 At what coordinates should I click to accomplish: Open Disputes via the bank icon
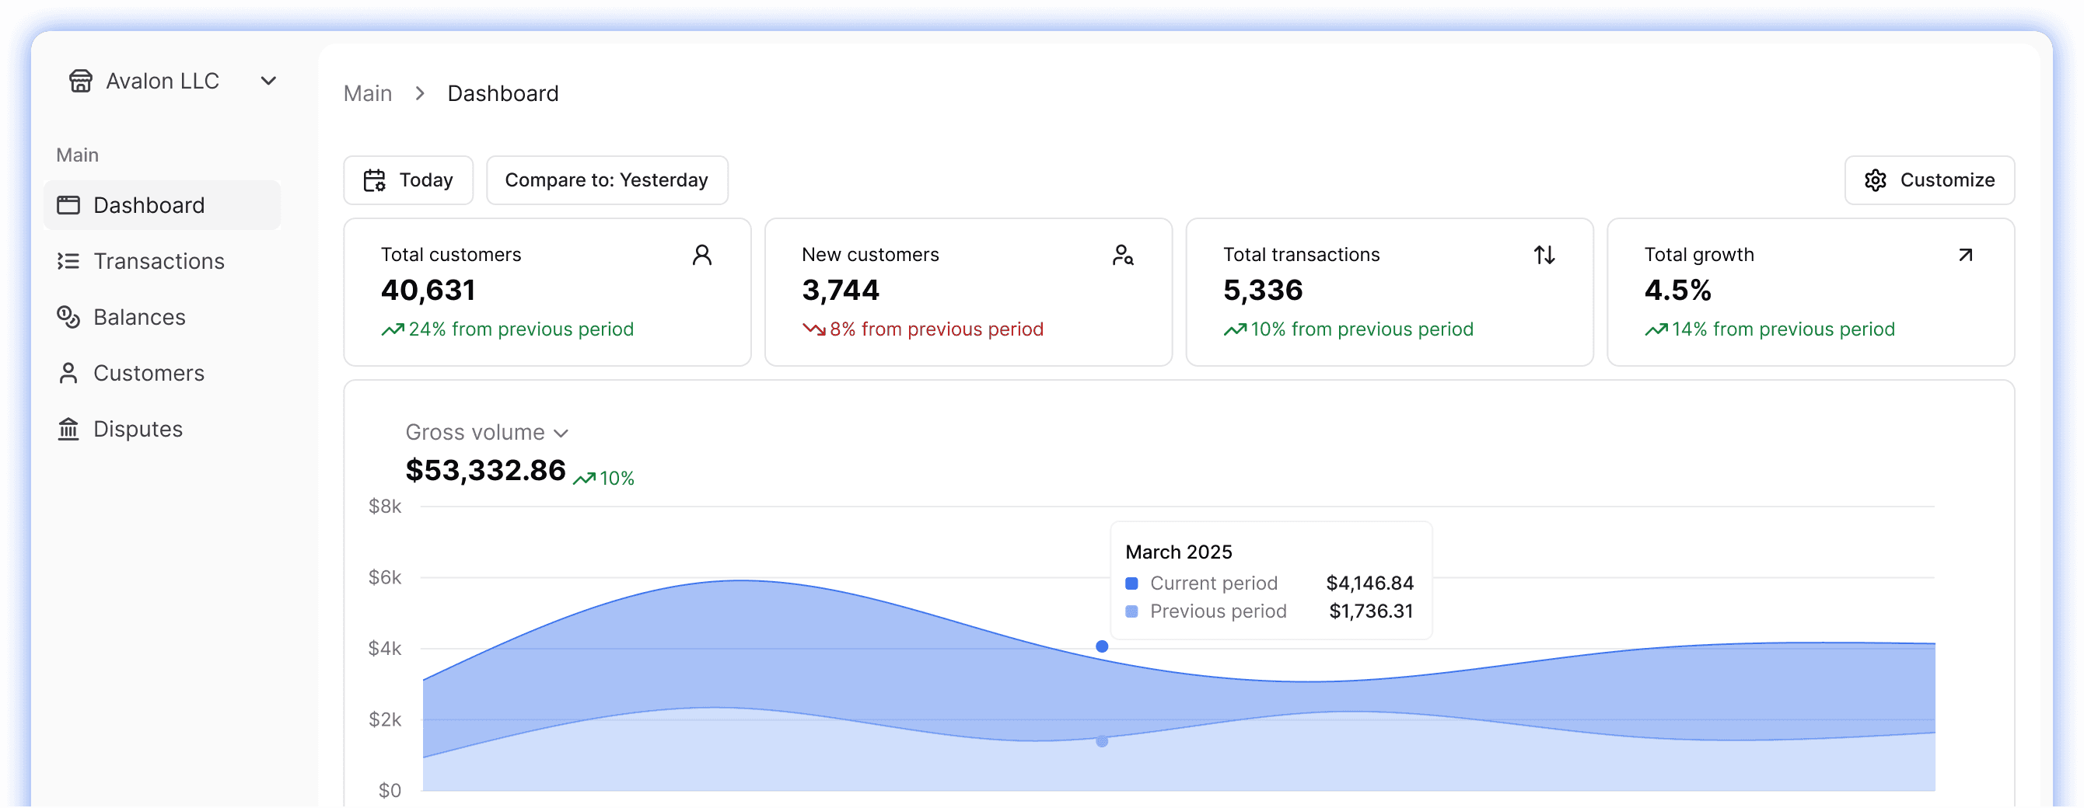tap(68, 428)
